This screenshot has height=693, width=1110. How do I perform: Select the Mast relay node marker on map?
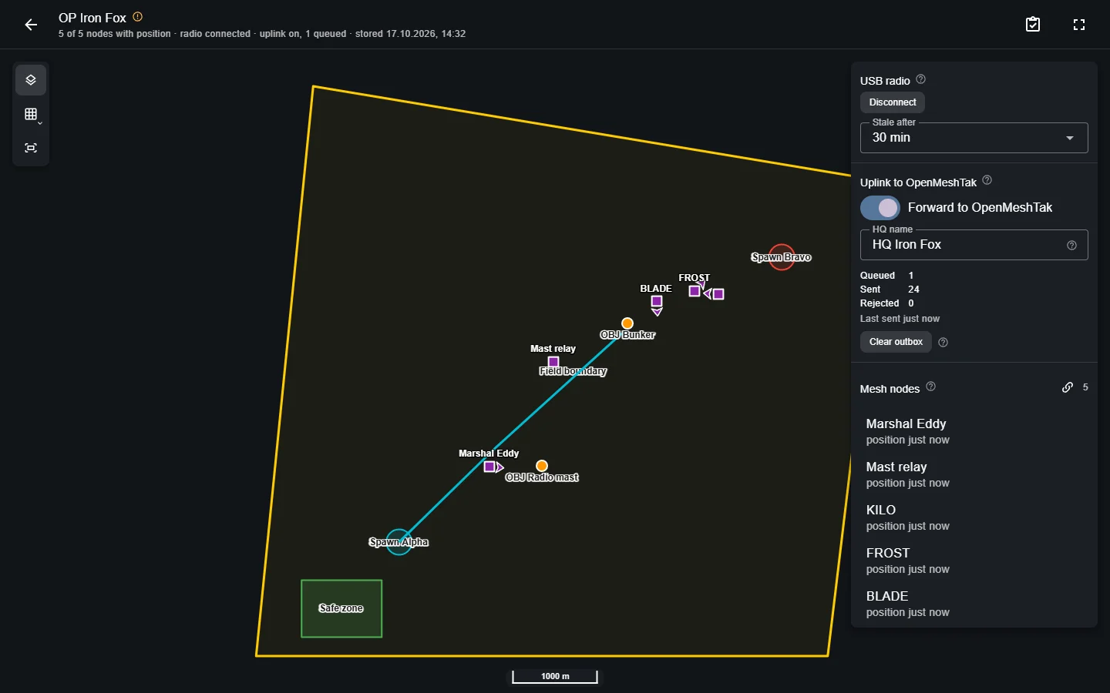[x=553, y=362]
